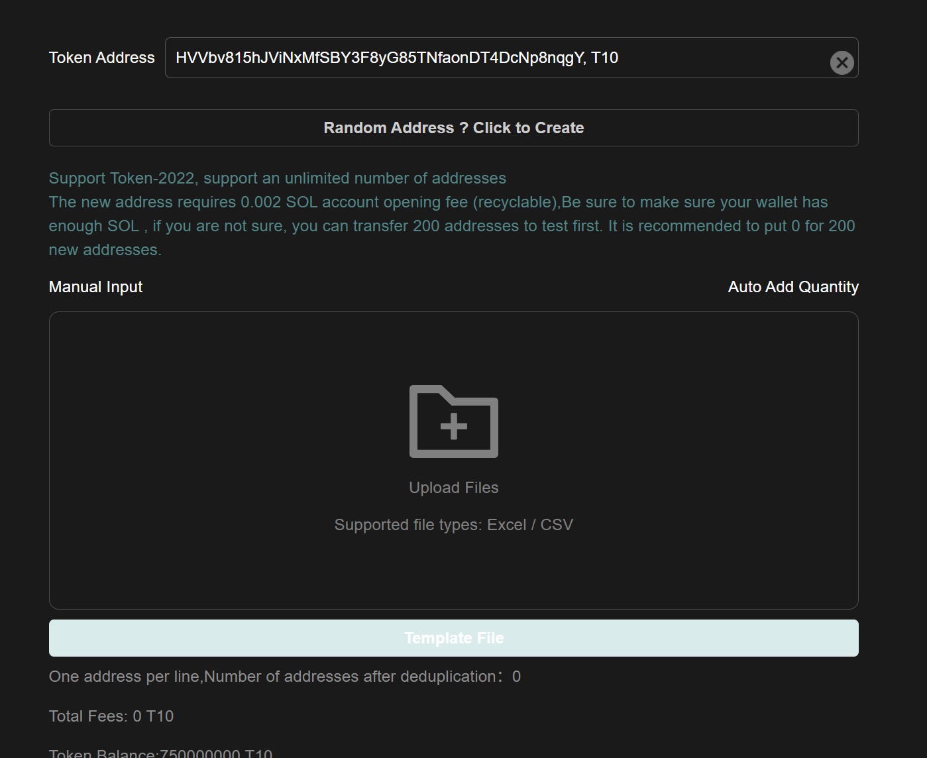
Task: Click the 'new addresses.' final notice line
Action: click(x=105, y=250)
